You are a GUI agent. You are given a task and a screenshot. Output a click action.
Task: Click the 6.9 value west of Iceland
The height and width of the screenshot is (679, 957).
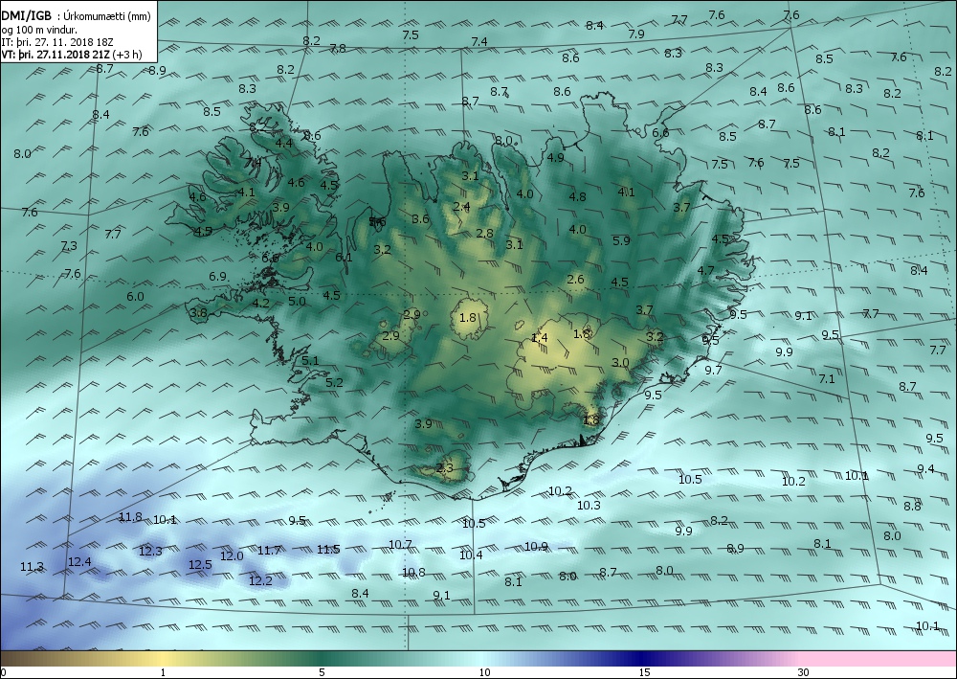tap(218, 277)
